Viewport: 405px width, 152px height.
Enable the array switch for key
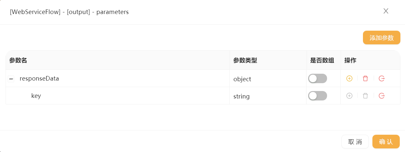(318, 96)
